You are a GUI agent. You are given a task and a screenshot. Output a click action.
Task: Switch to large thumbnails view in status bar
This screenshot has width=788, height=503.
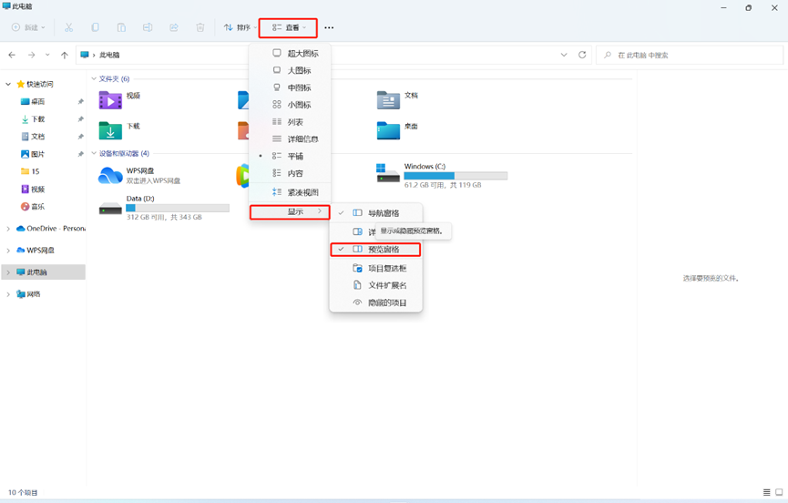[x=779, y=493]
